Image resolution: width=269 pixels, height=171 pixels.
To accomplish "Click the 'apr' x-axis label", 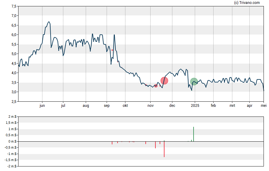I will tap(250, 106).
